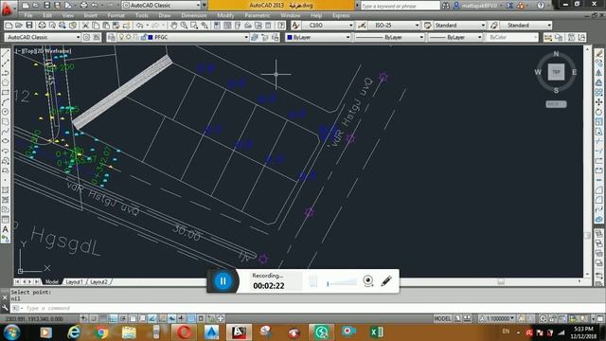
Task: Click the Zoom Realtime magnifier icon
Action: 185,26
